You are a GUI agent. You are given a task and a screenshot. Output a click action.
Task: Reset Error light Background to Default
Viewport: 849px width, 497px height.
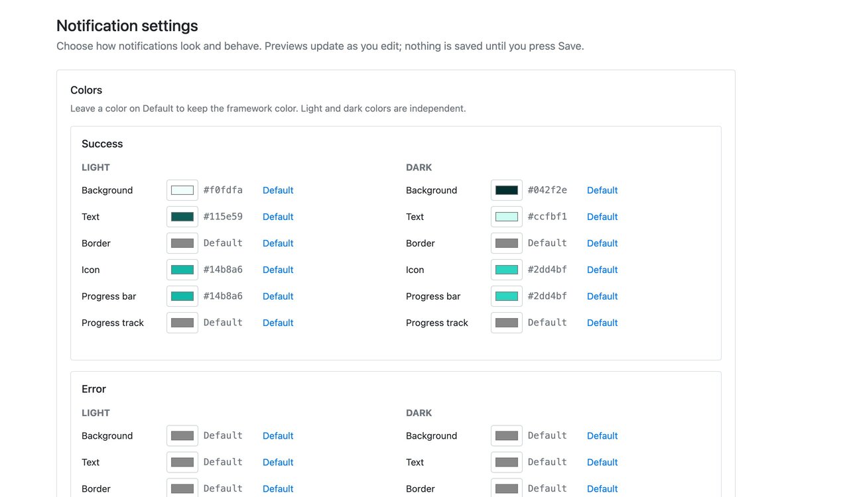point(278,436)
